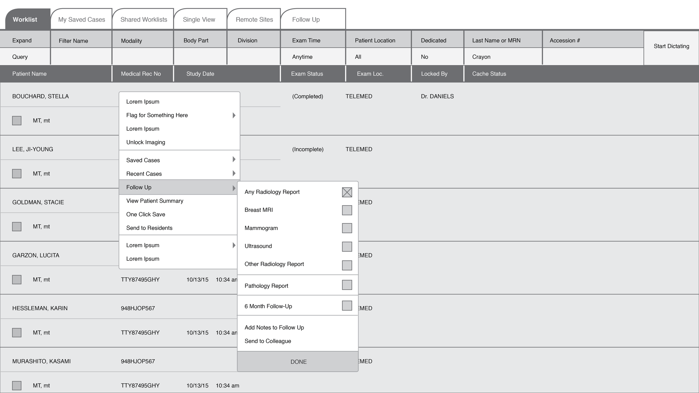Click the Start Dictating button
This screenshot has height=393, width=699.
671,47
